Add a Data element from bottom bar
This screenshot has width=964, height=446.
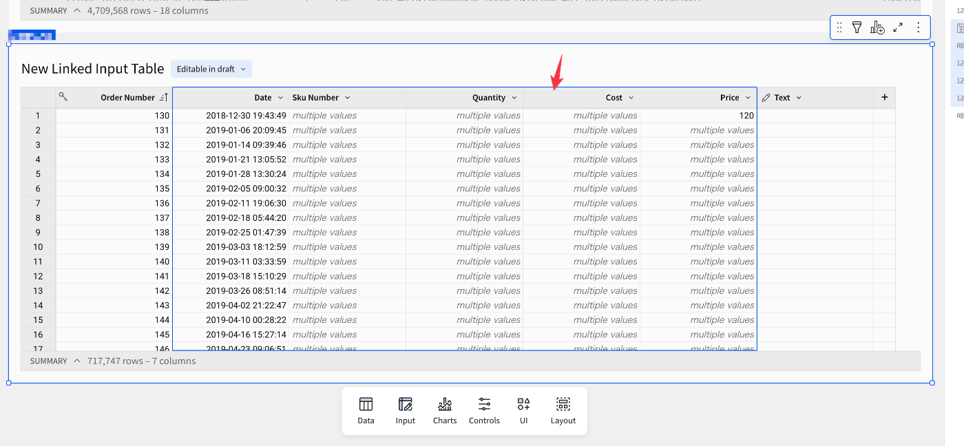coord(366,411)
